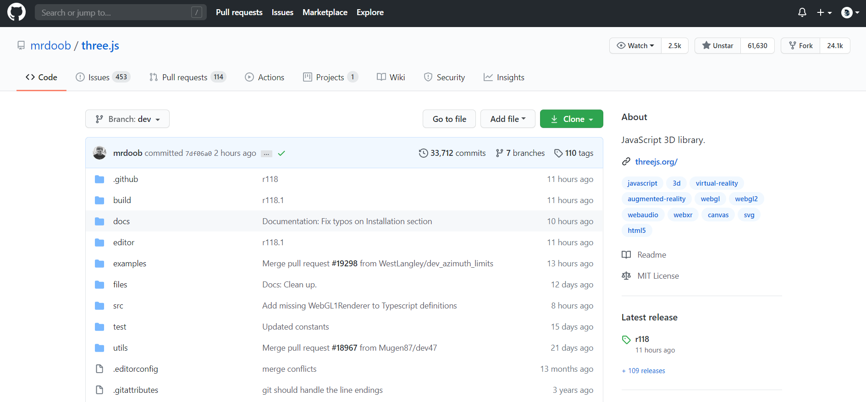
Task: Open the editor folder
Action: [x=124, y=242]
